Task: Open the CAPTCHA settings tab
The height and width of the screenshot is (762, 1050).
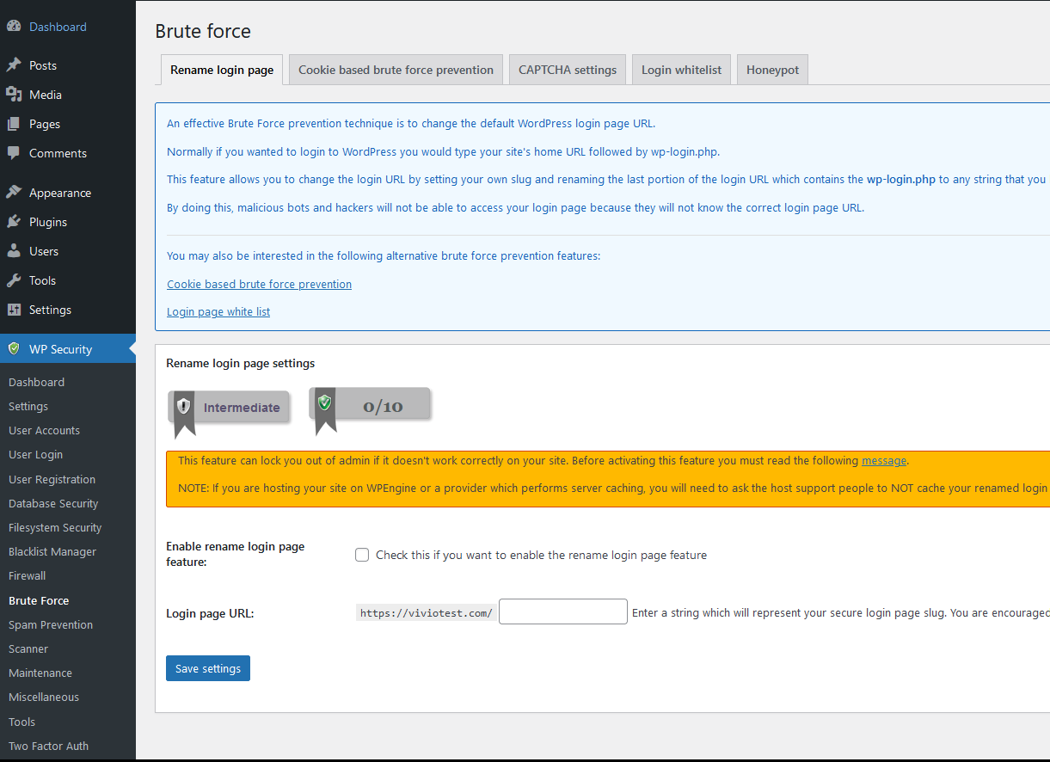Action: pos(568,71)
